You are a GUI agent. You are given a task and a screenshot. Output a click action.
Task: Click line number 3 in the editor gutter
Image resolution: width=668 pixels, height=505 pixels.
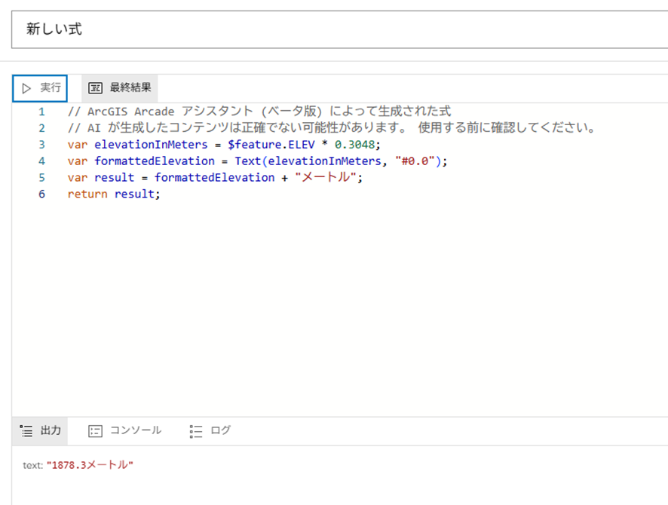41,145
